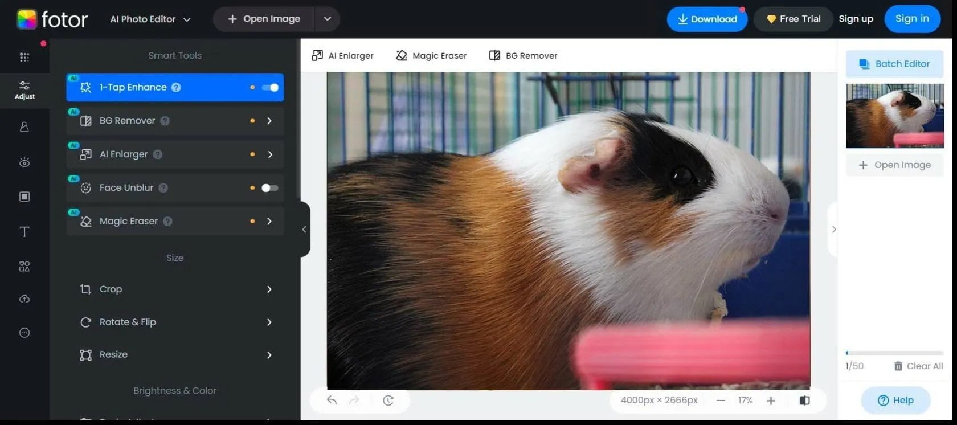Open the Elements shapes sidebar icon

coord(24,267)
